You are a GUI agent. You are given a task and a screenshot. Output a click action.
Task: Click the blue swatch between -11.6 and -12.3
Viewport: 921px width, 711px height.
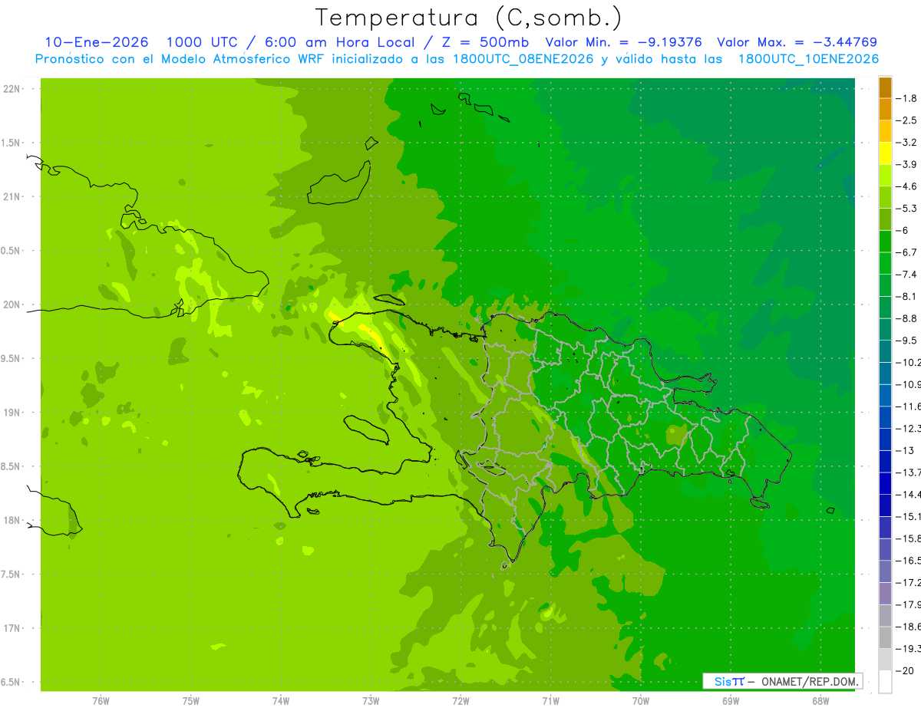[885, 417]
